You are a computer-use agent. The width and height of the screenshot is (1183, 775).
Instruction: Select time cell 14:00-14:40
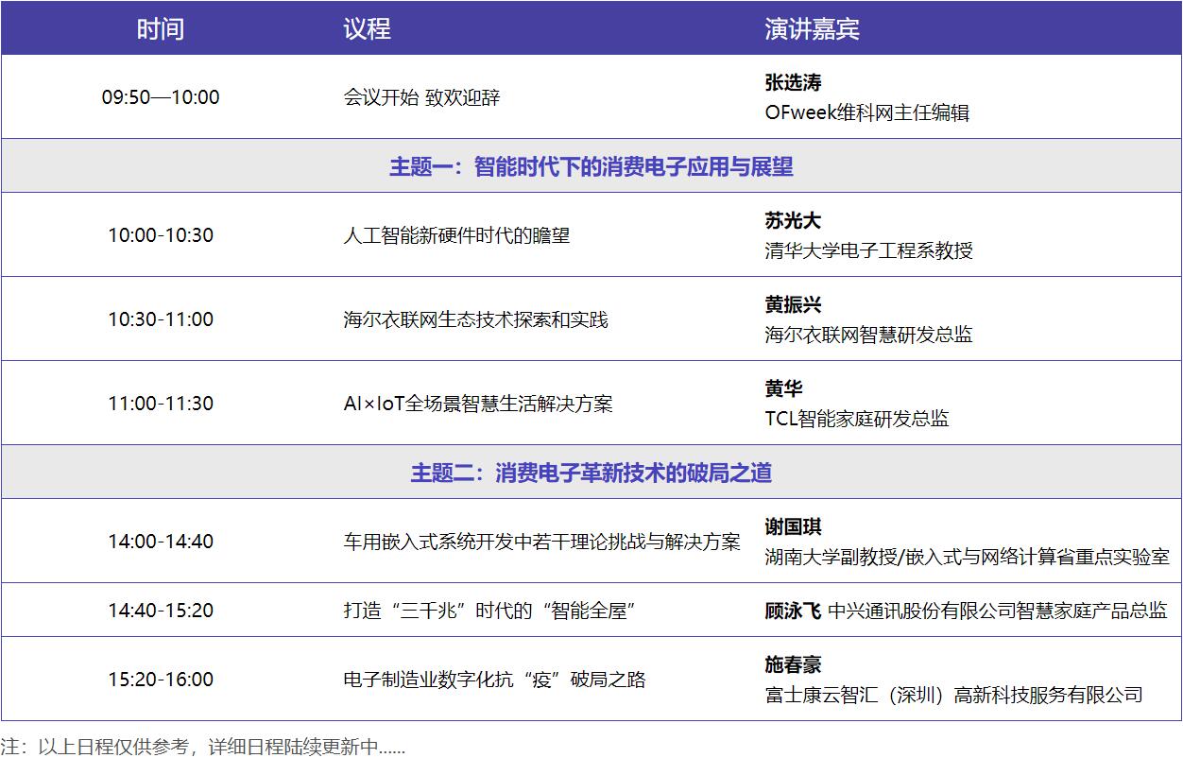(161, 542)
